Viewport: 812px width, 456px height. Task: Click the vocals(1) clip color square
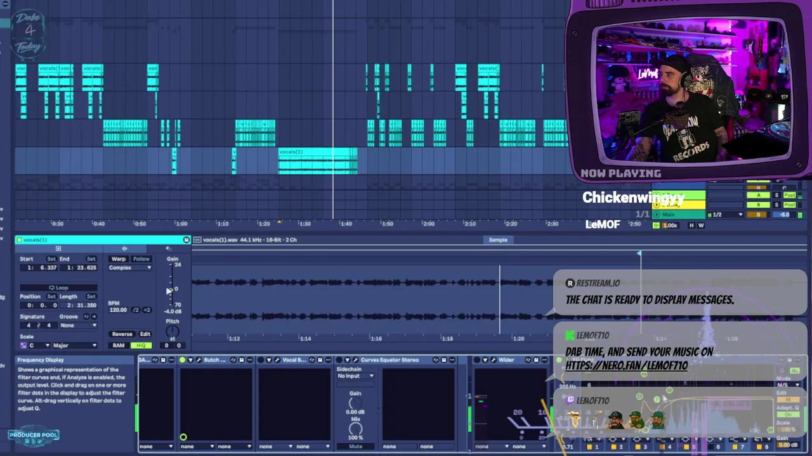coord(19,240)
